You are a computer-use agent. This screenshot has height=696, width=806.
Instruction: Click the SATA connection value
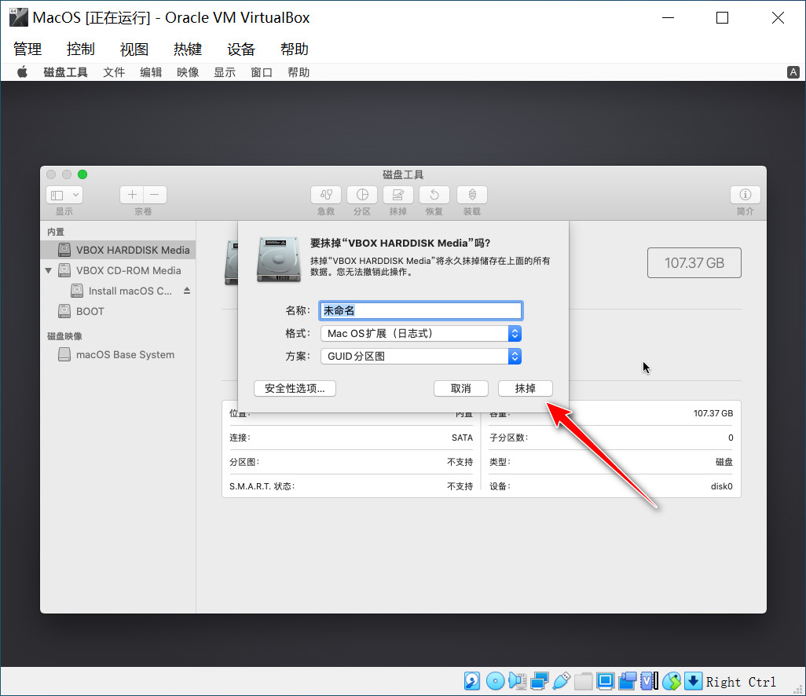[462, 438]
